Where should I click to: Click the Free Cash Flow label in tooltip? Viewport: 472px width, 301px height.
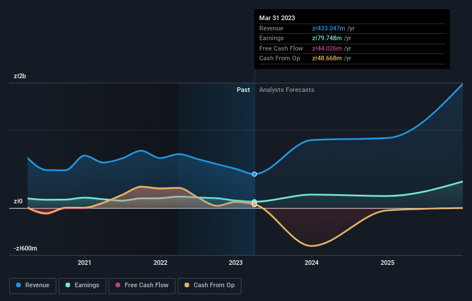tap(281, 48)
